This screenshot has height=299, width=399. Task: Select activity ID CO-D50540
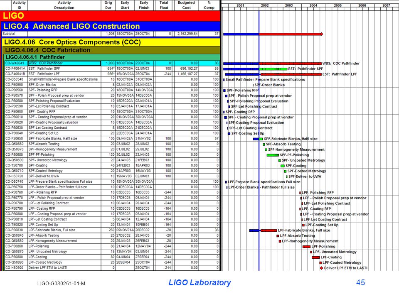[14, 79]
